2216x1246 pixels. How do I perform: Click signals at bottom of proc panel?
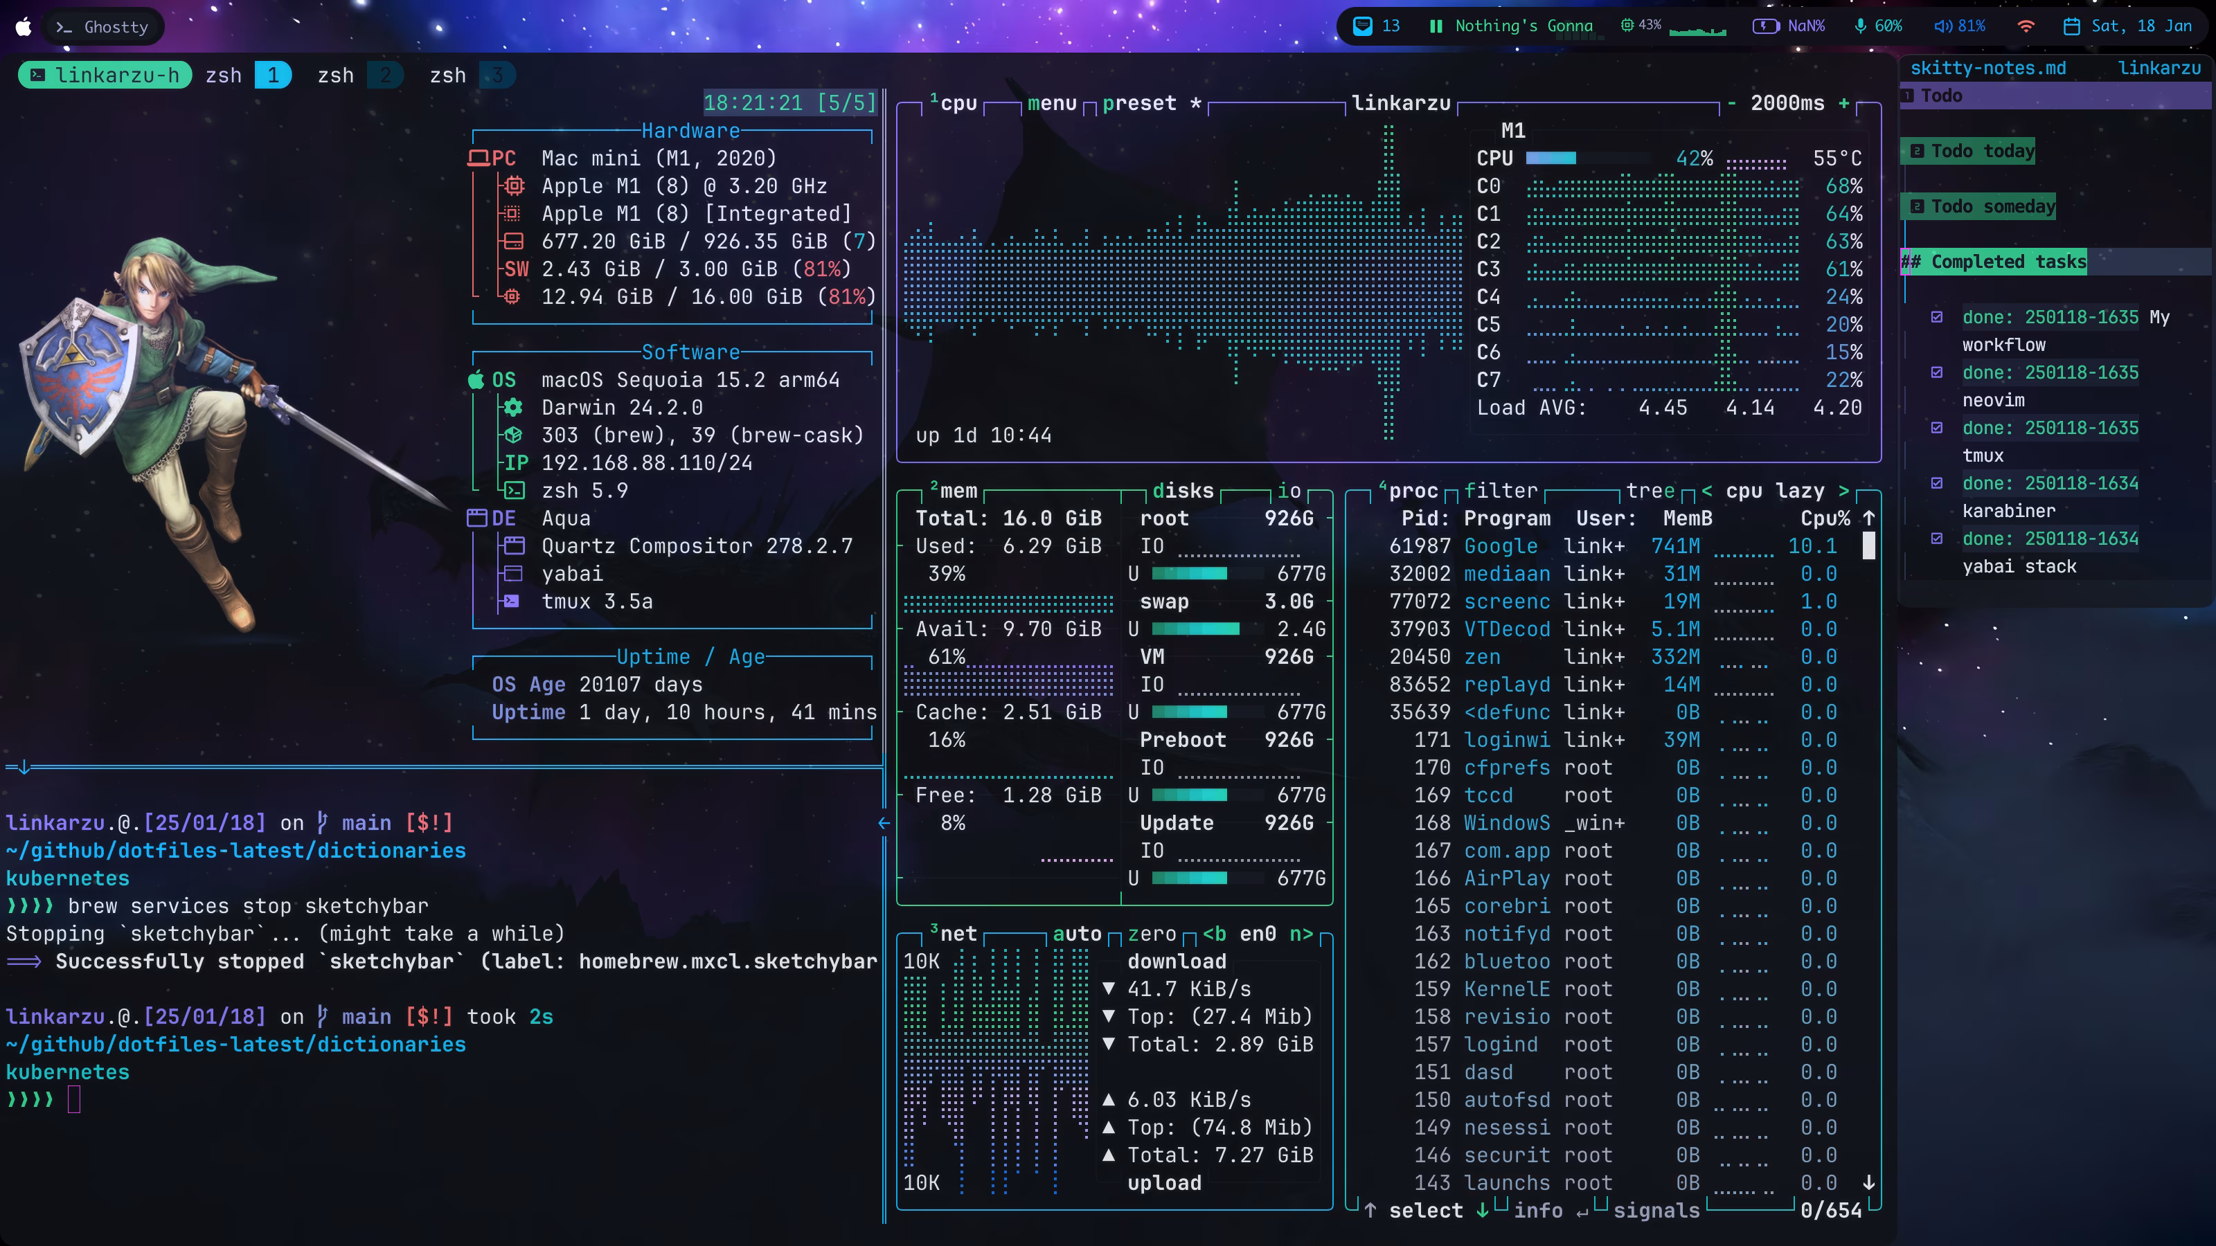[1656, 1210]
